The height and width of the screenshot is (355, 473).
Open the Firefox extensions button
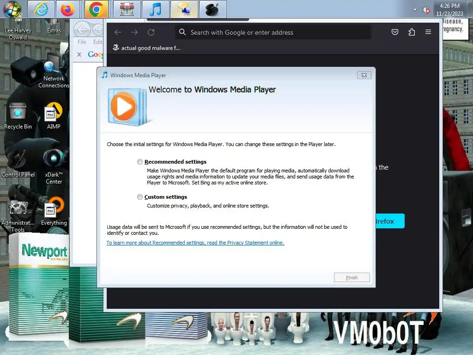(x=412, y=32)
